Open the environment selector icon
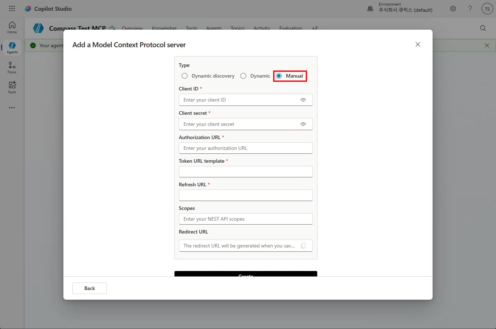Viewport: 496px width, 329px height. (370, 9)
